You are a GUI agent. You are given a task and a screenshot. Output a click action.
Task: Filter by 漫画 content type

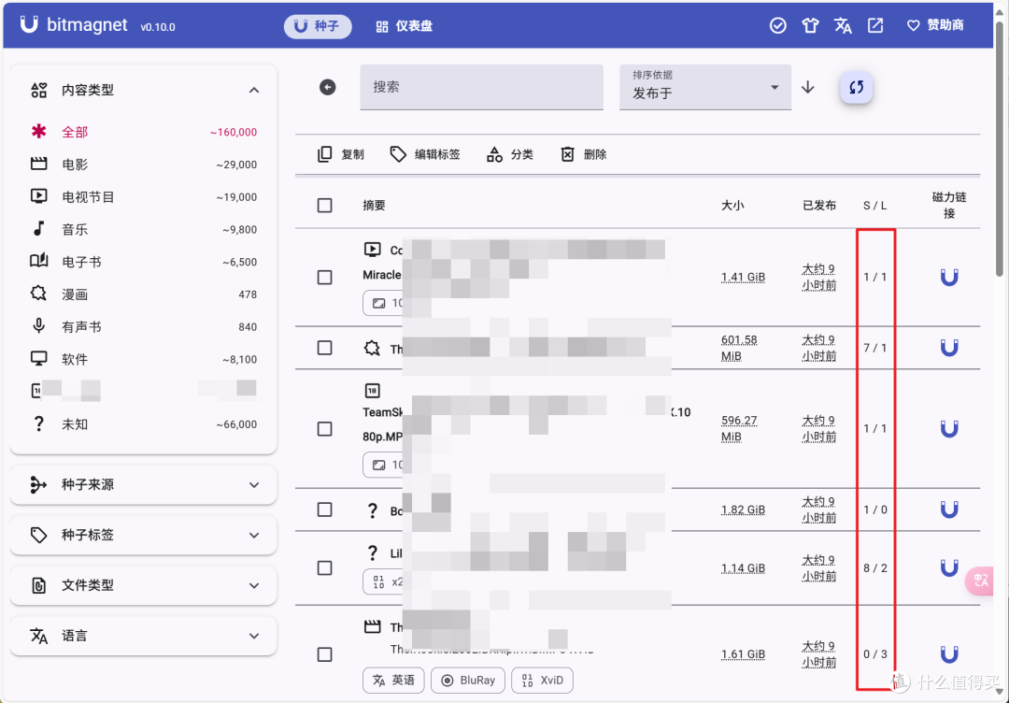[144, 294]
